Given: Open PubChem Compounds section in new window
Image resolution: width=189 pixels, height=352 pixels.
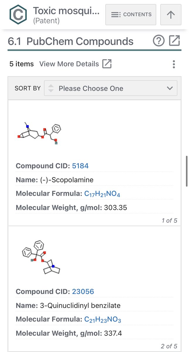Looking at the screenshot, I should pyautogui.click(x=174, y=41).
